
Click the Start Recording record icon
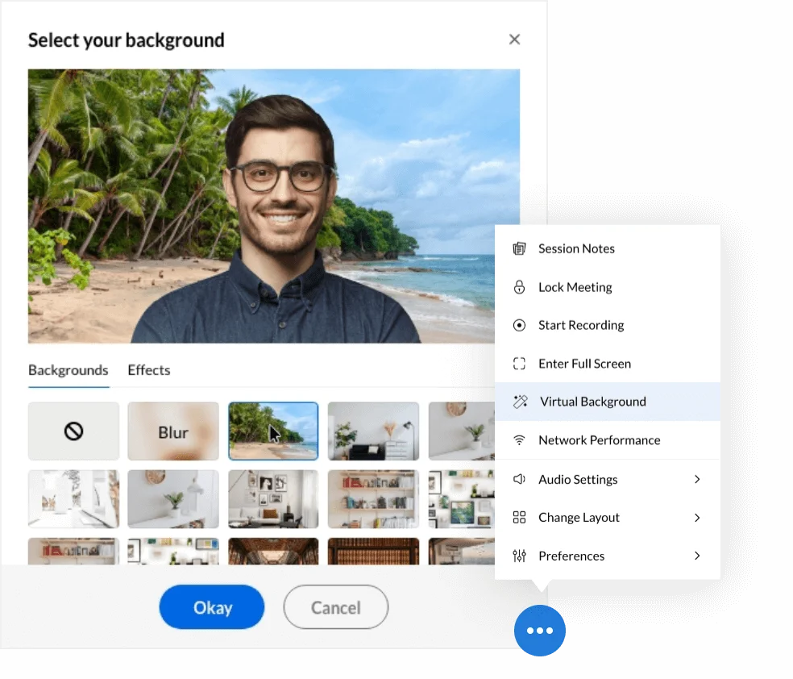tap(520, 325)
